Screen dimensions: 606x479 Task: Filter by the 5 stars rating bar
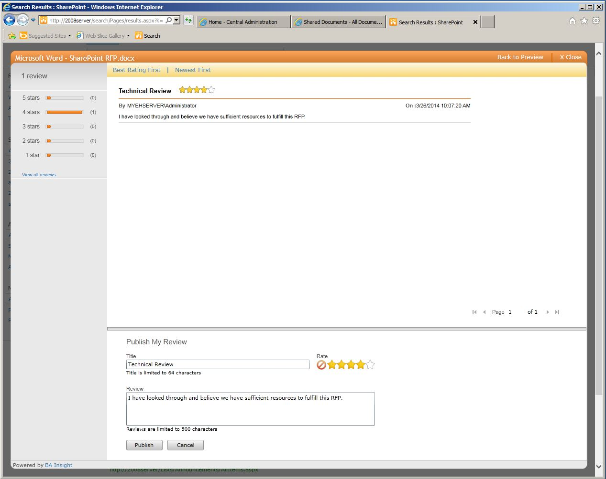(65, 98)
